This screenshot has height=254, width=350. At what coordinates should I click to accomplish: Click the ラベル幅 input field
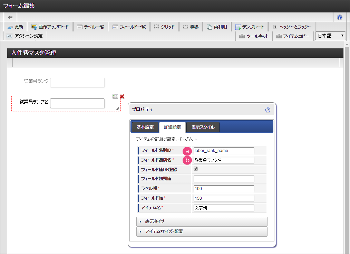pyautogui.click(x=224, y=189)
